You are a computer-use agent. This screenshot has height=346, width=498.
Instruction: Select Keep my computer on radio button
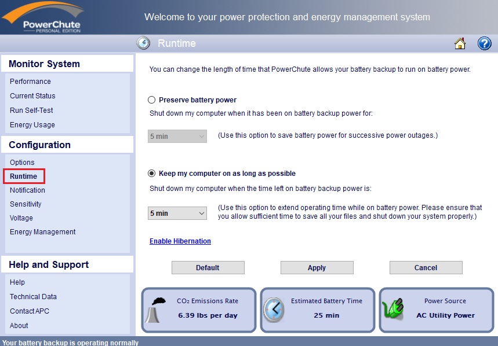click(151, 174)
